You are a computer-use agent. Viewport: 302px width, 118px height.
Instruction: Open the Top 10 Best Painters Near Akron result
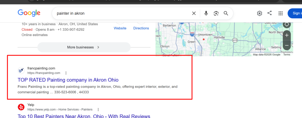(x=84, y=116)
